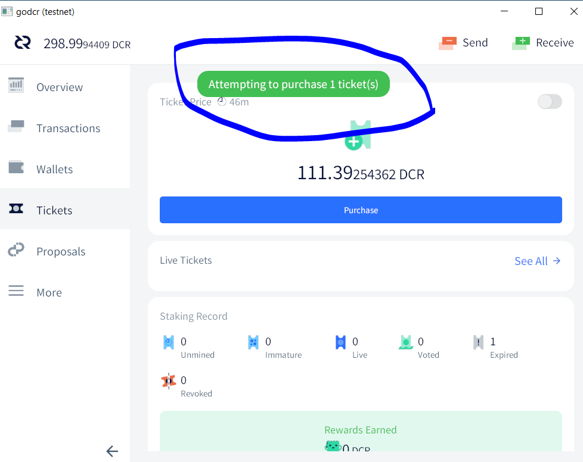Click the 111.39254362 DCR ticket price
Viewport: 583px width, 462px height.
click(361, 173)
